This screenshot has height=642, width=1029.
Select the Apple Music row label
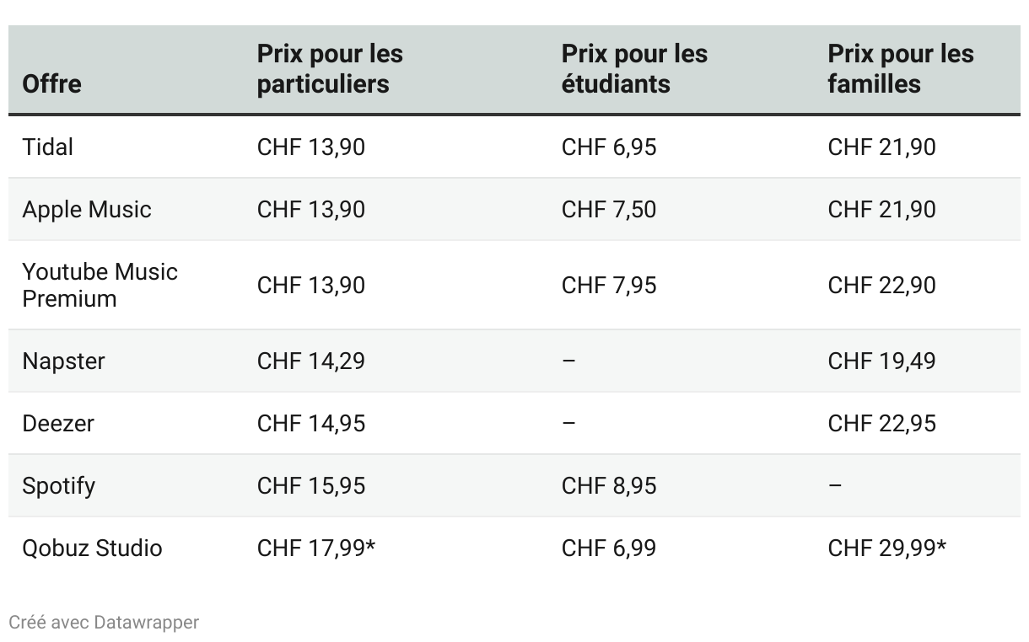(87, 210)
